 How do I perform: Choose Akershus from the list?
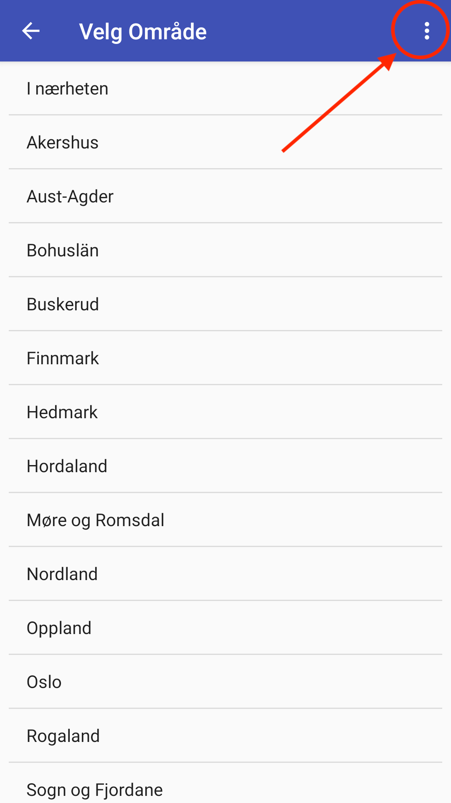point(225,142)
